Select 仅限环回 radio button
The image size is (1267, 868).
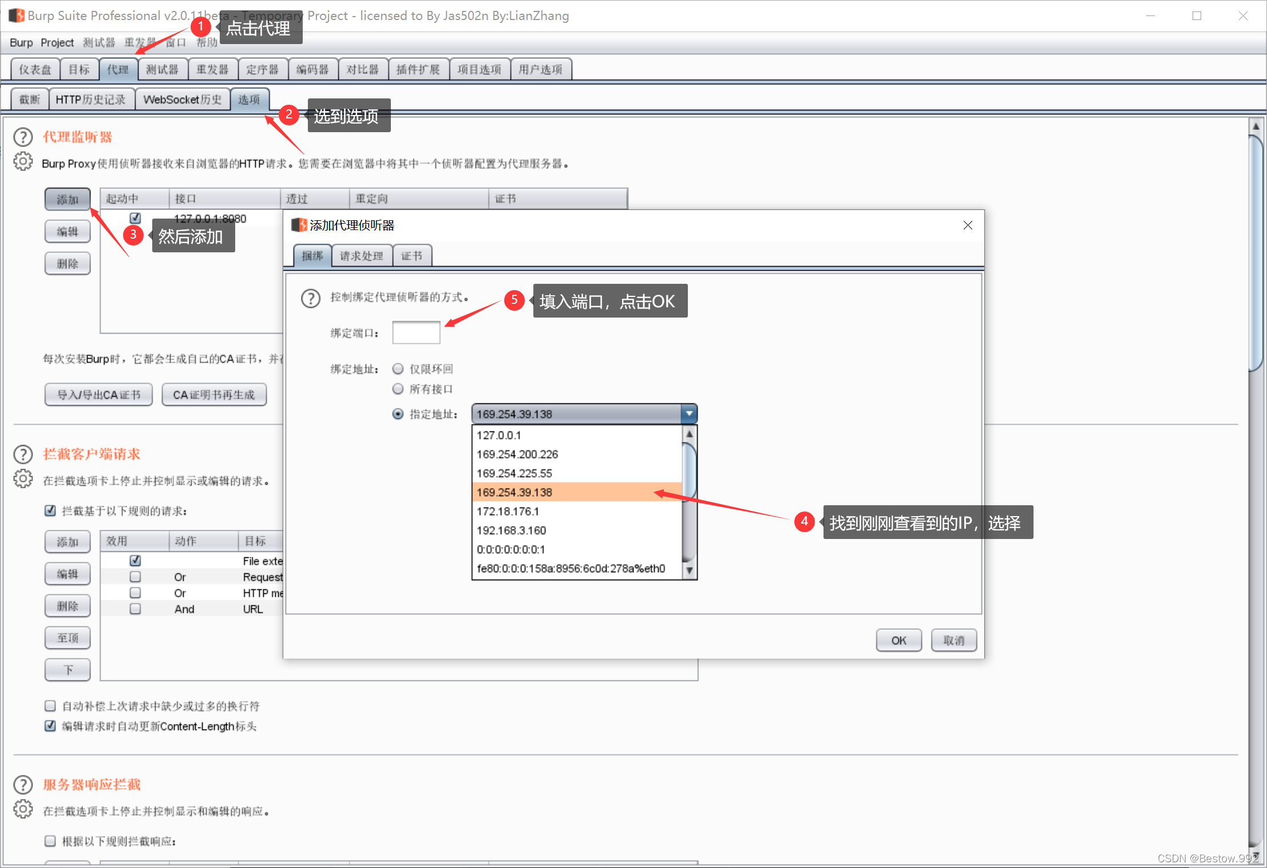tap(398, 369)
